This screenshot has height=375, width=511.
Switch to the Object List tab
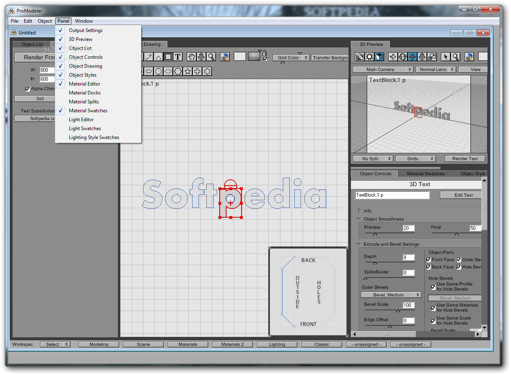(x=32, y=45)
